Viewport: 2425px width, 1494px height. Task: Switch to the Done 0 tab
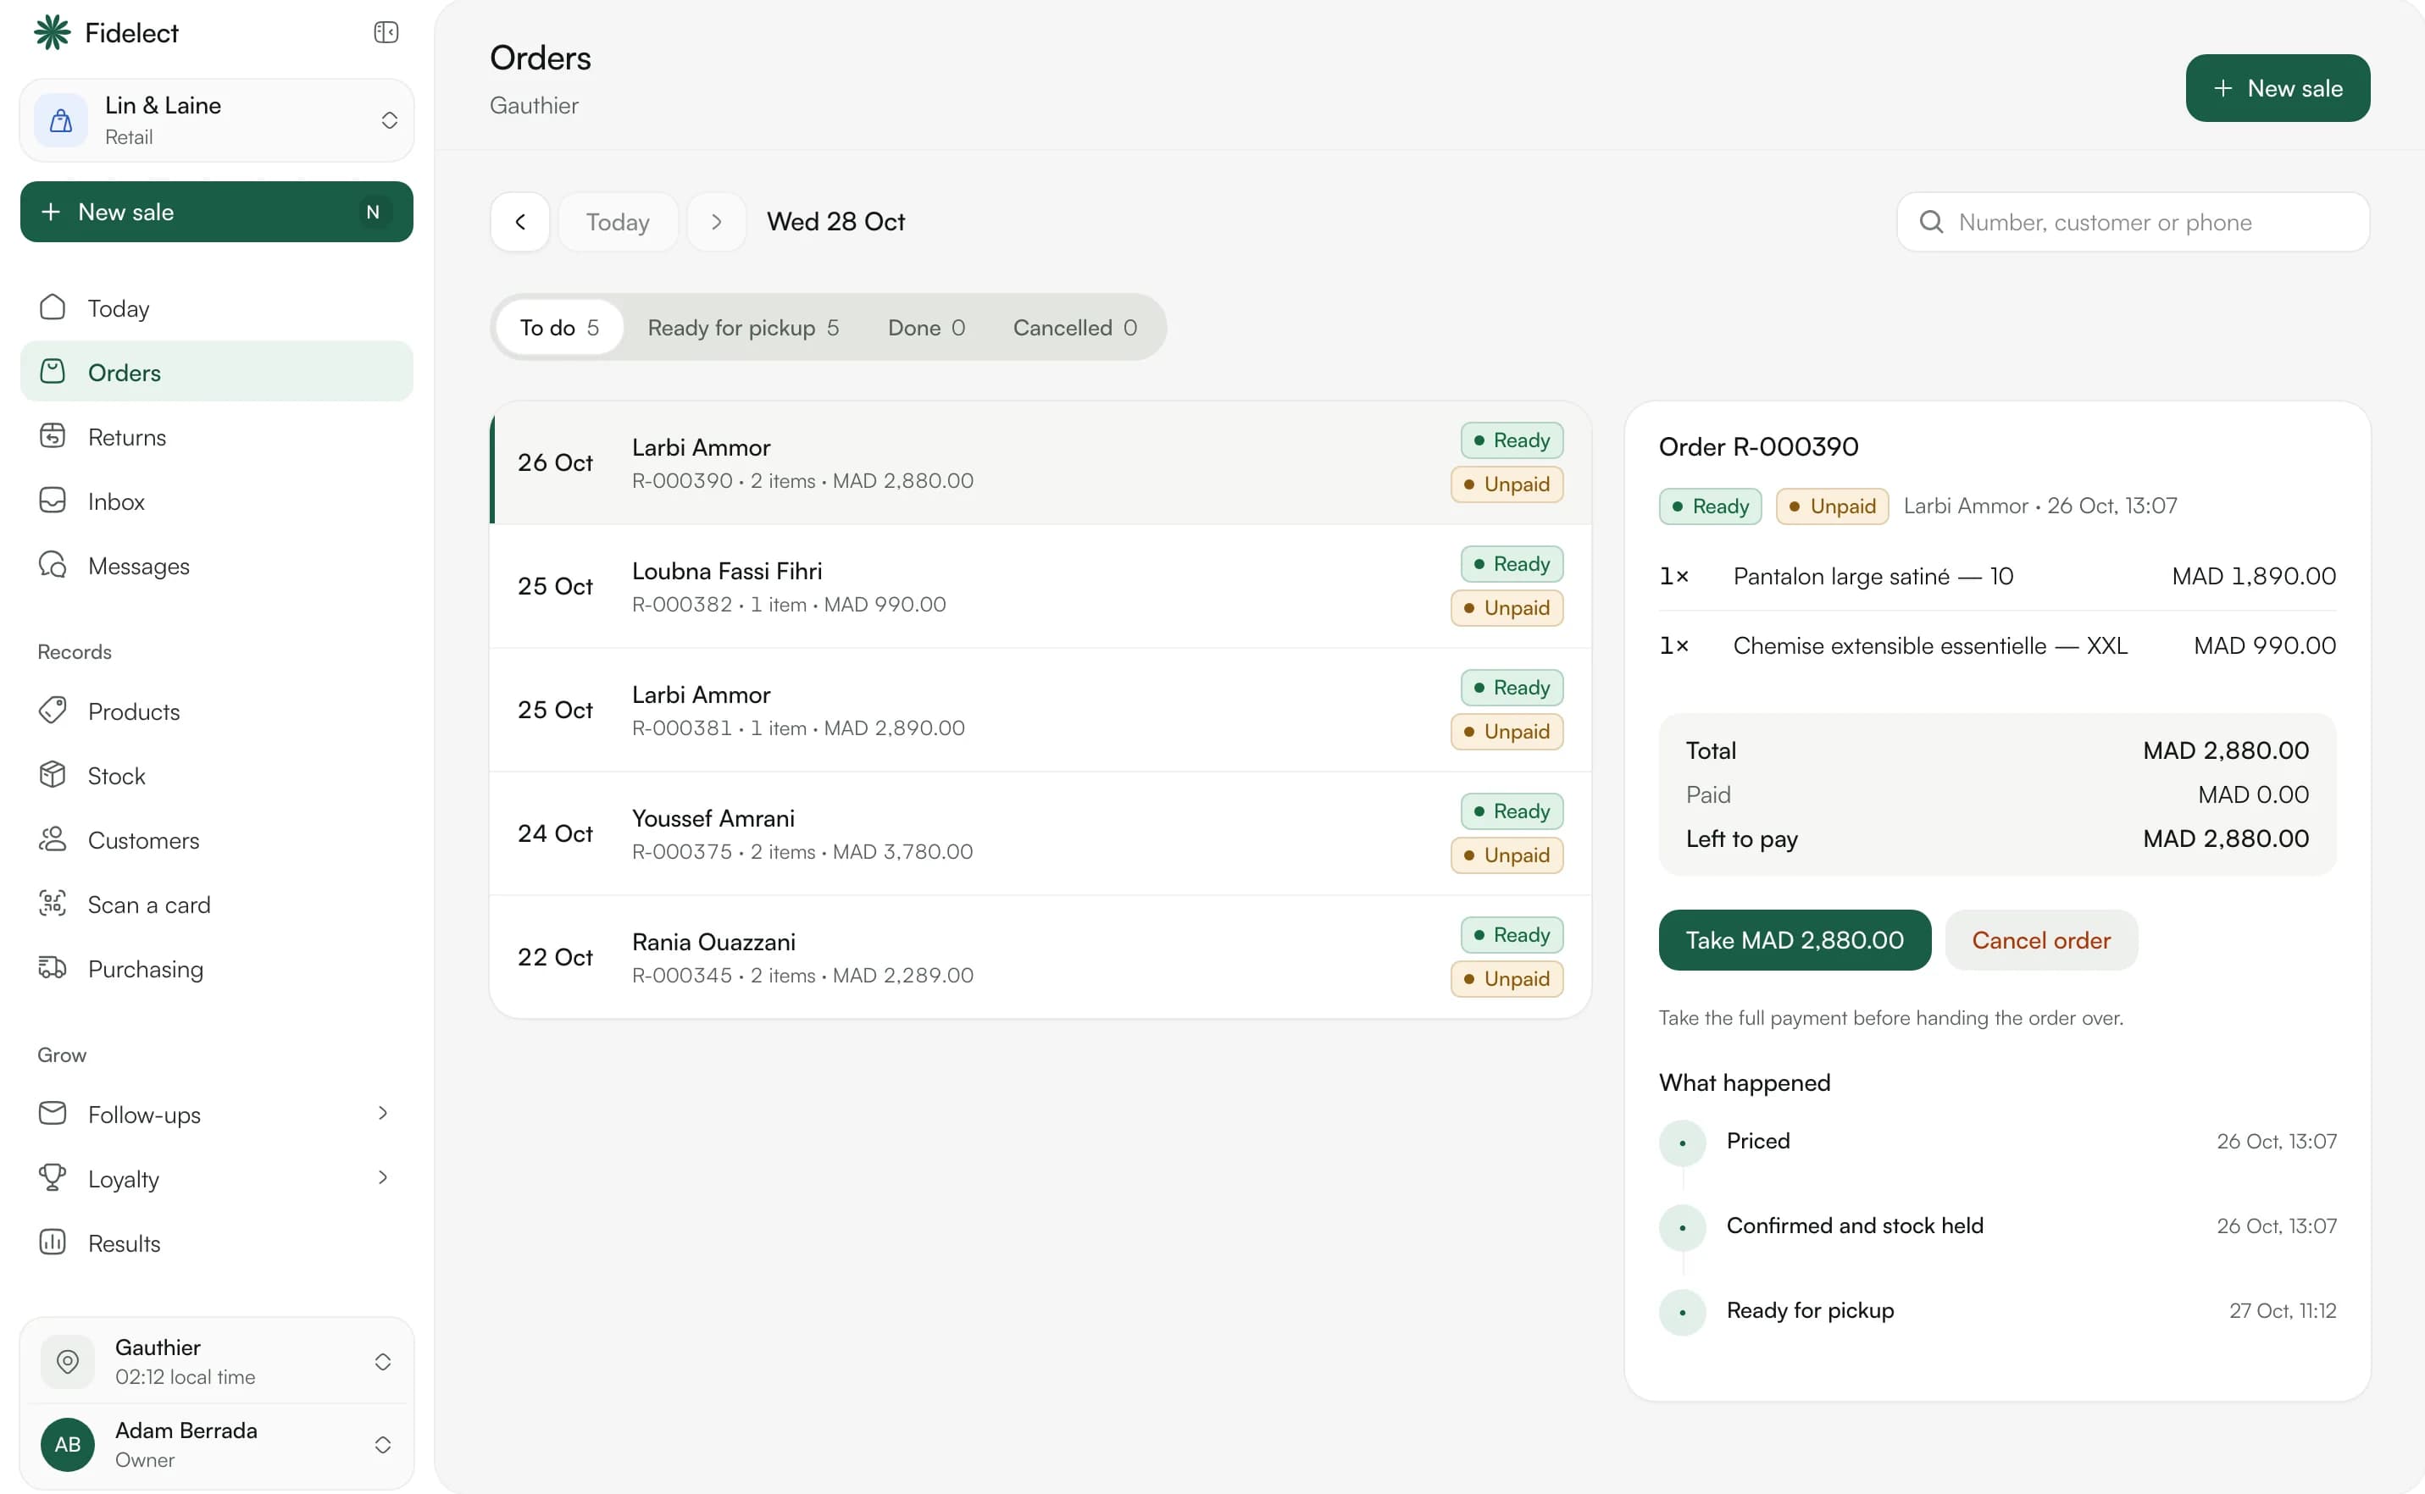click(x=926, y=327)
